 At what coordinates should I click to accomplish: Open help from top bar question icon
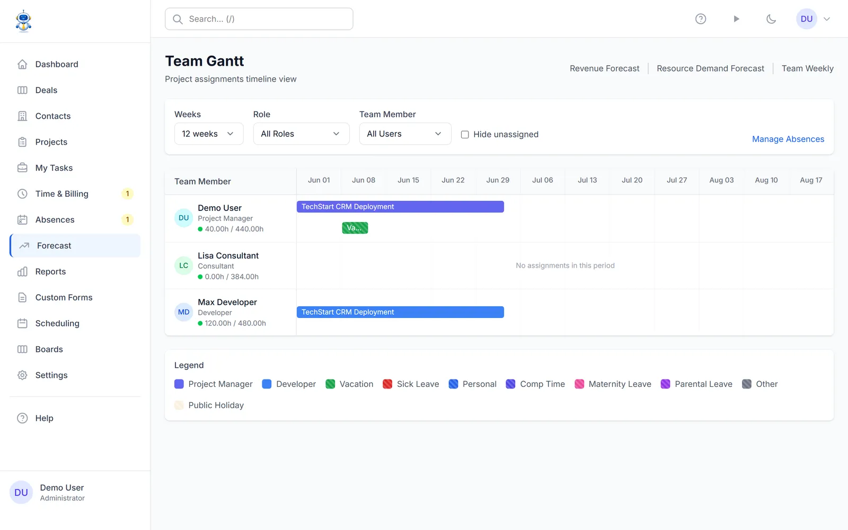(x=701, y=19)
